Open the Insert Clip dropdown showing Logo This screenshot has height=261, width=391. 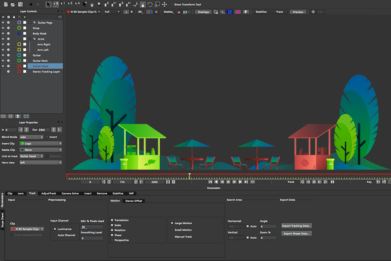(x=41, y=143)
